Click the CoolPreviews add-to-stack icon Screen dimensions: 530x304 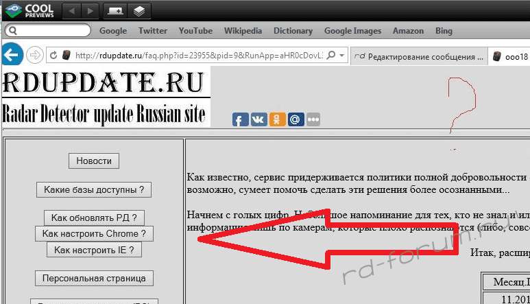click(x=115, y=11)
